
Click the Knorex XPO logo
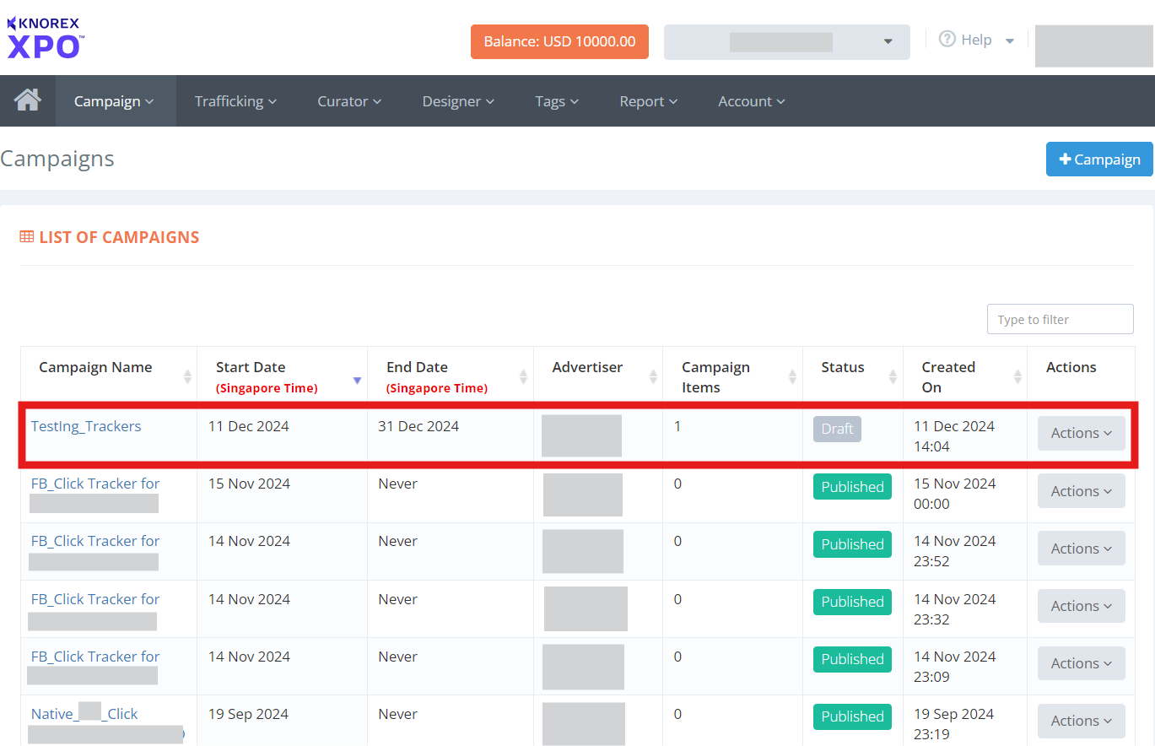46,39
